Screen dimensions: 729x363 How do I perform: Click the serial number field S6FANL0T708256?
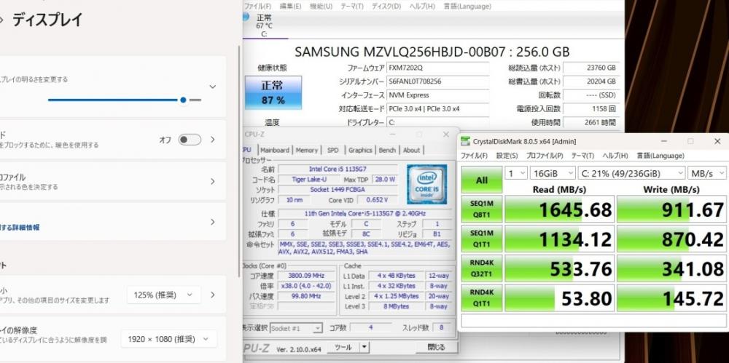tap(438, 81)
